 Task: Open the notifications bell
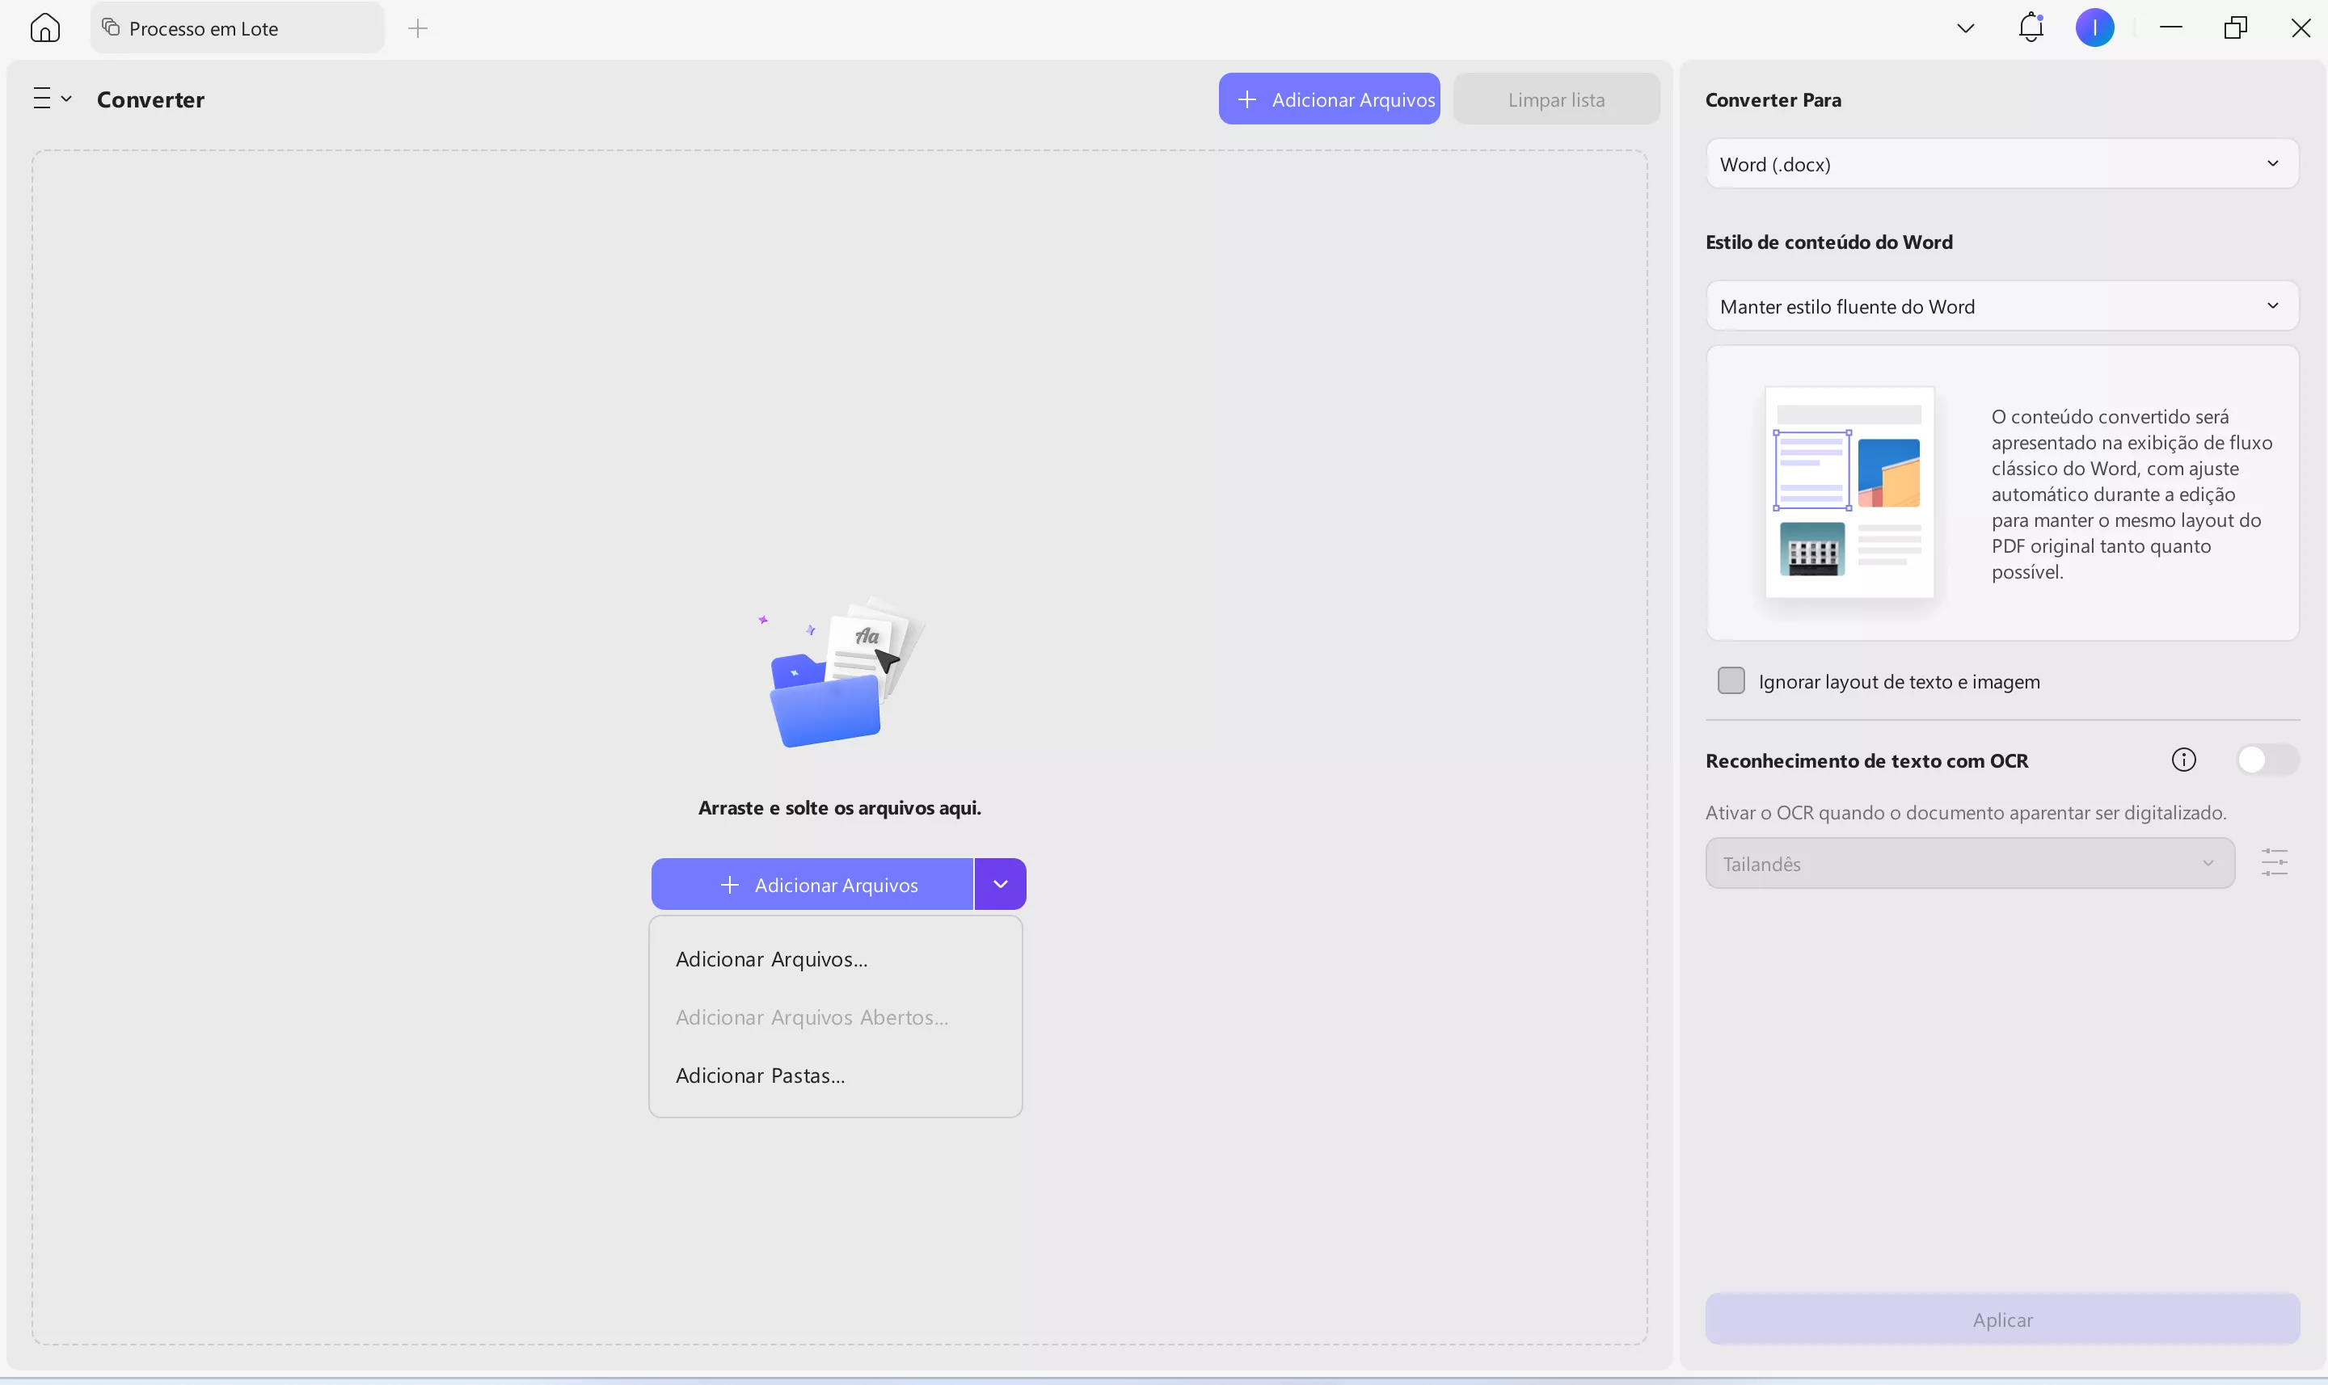coord(2031,27)
